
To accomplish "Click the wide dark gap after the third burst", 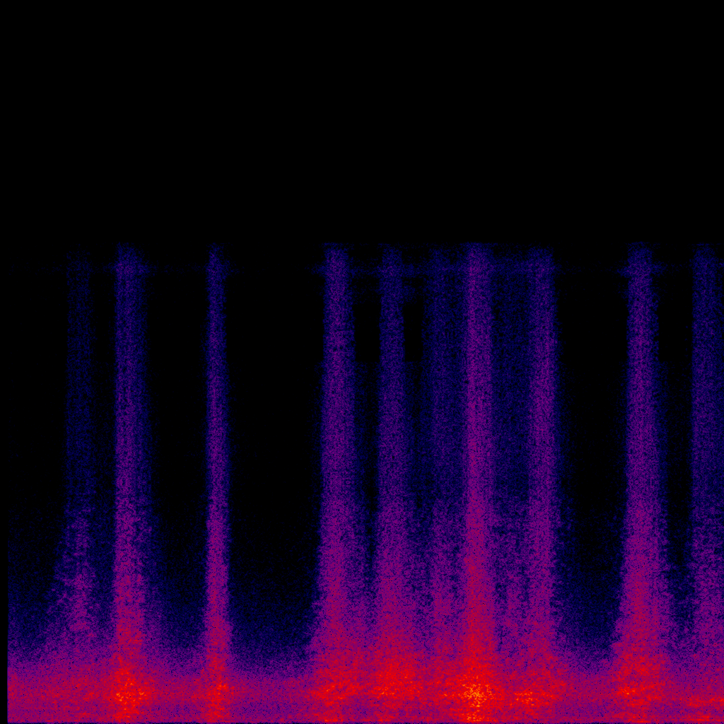I will [272, 424].
